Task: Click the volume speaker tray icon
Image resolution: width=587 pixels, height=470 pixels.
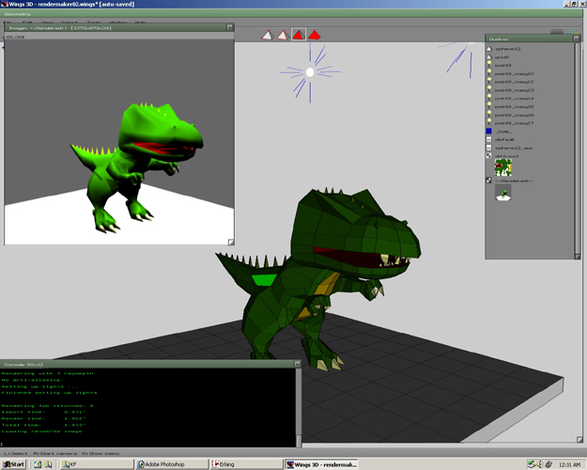Action: [x=540, y=464]
